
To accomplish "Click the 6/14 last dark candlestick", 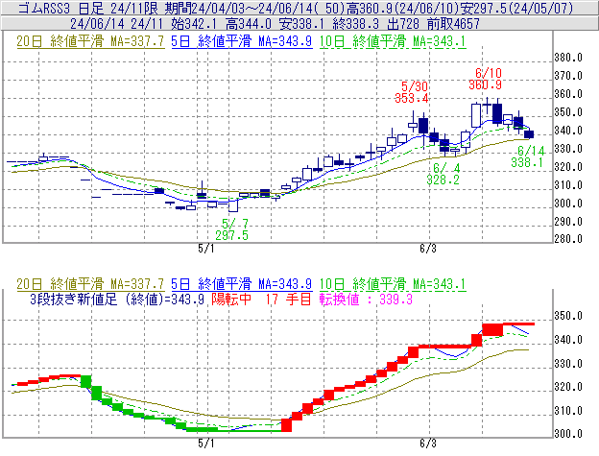I will click(529, 134).
